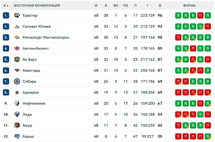Click Traktor's red П loss form badge
The width and height of the screenshot is (215, 142).
(x=200, y=16)
